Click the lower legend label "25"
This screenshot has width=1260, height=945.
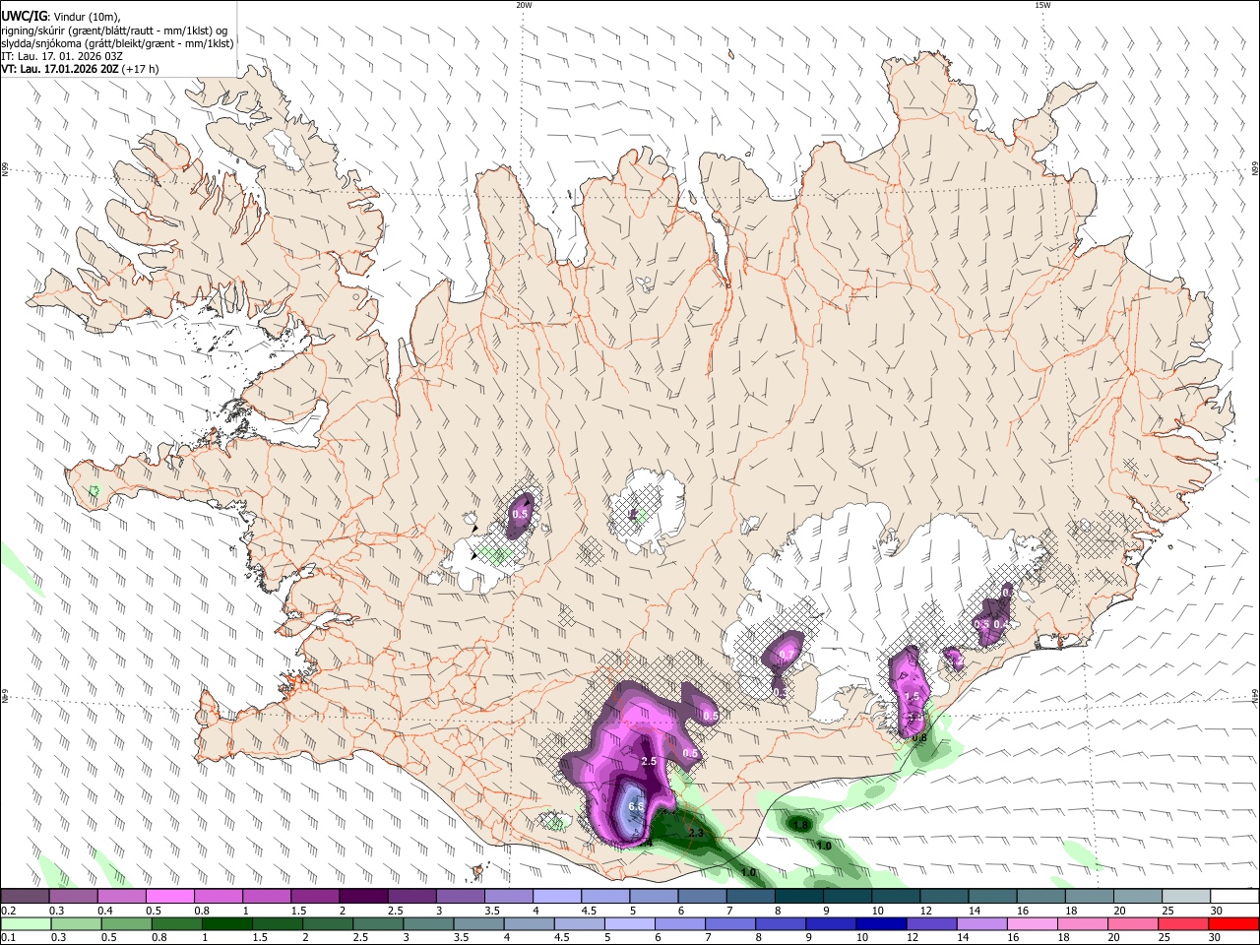(1166, 937)
